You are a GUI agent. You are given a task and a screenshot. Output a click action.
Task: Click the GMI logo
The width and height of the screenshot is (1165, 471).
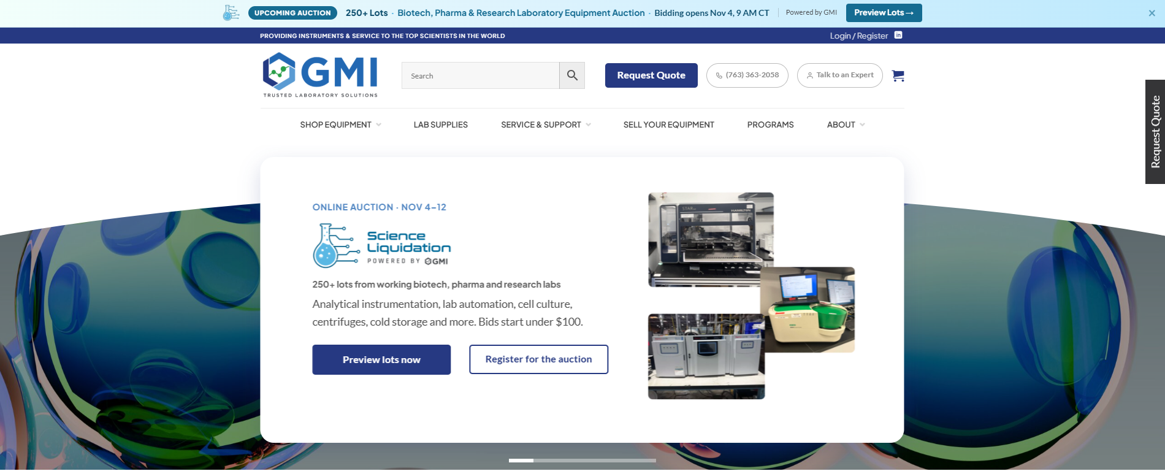tap(320, 75)
